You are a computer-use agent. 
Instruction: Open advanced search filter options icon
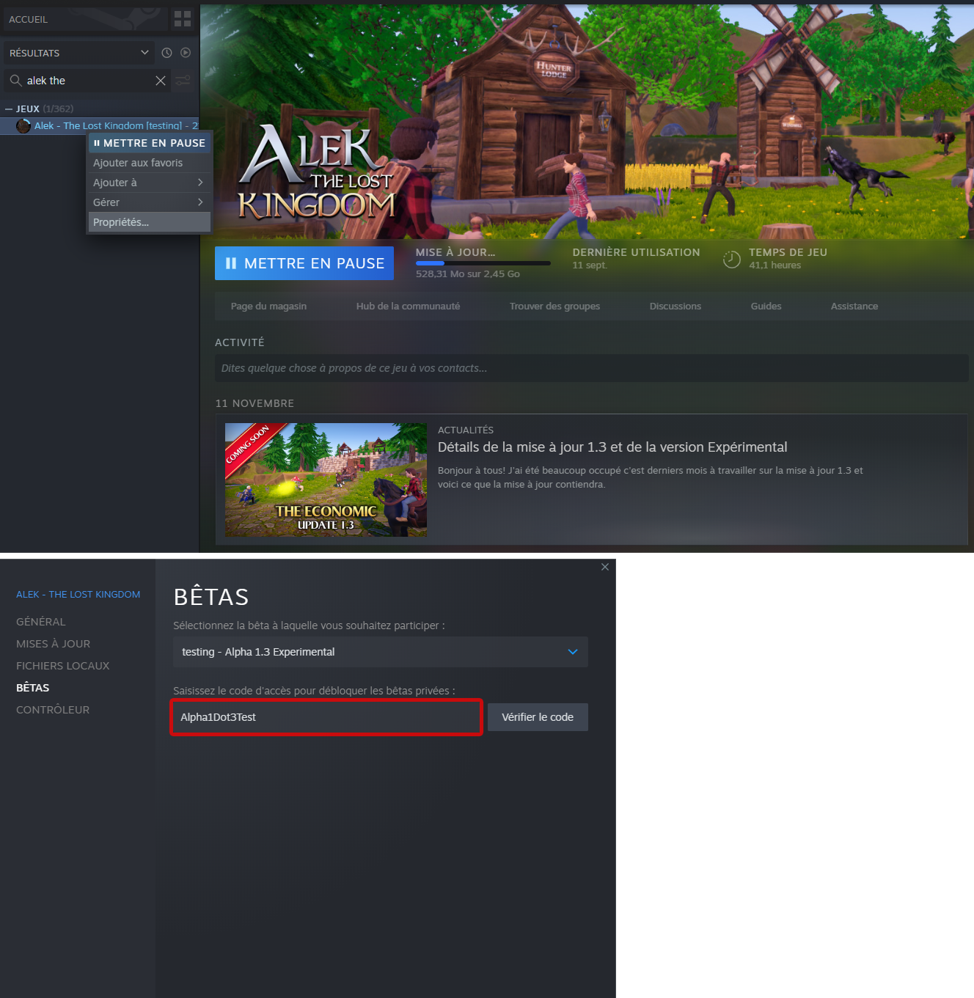[x=183, y=81]
